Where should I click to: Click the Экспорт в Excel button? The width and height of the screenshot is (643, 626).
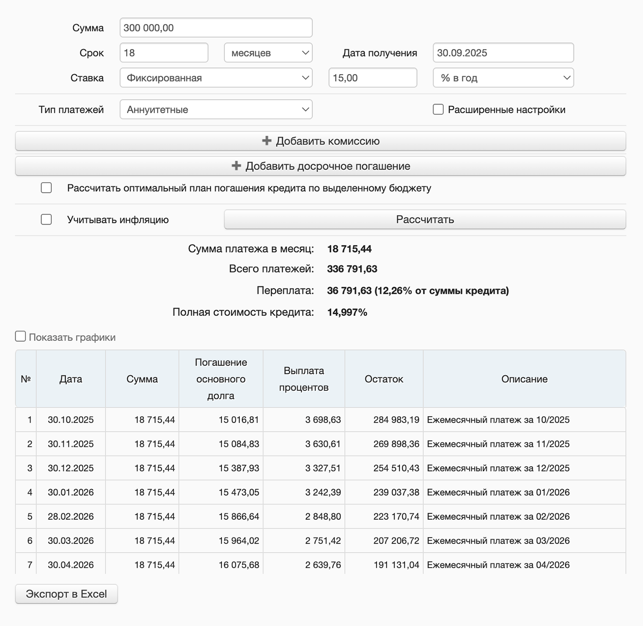tap(66, 593)
